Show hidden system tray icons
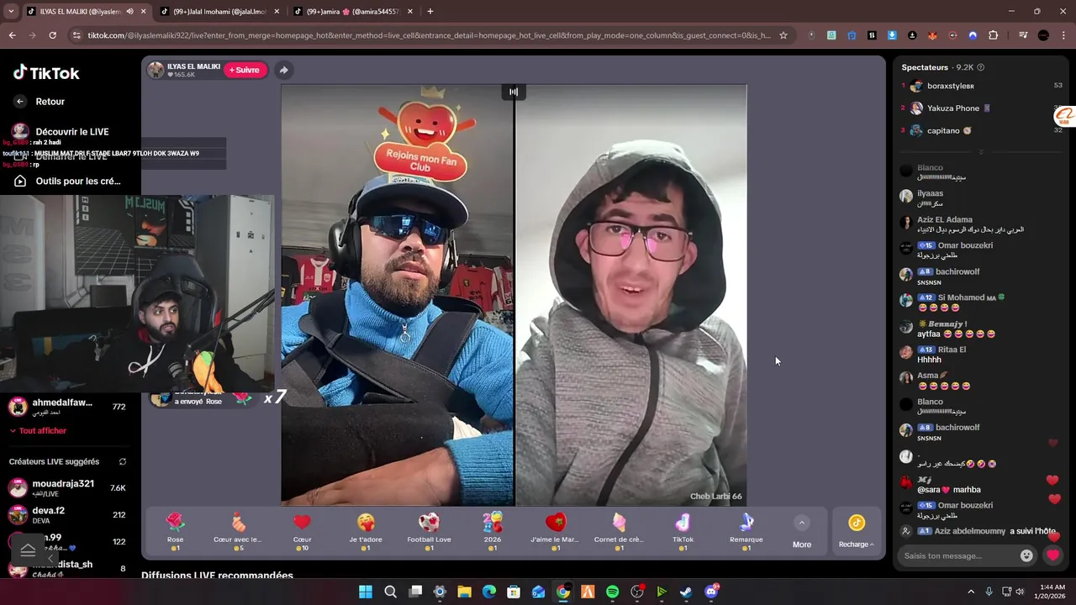 (x=971, y=592)
